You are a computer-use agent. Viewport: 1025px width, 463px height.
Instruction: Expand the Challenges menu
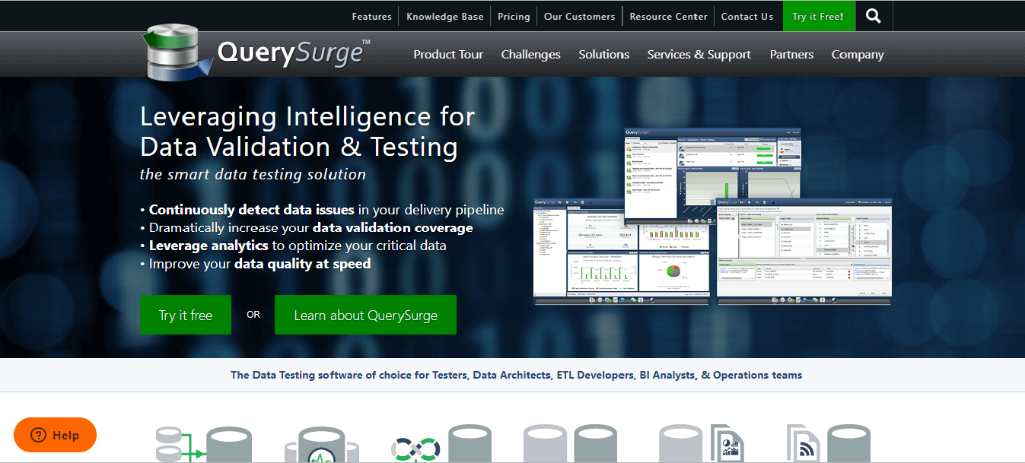[x=530, y=55]
